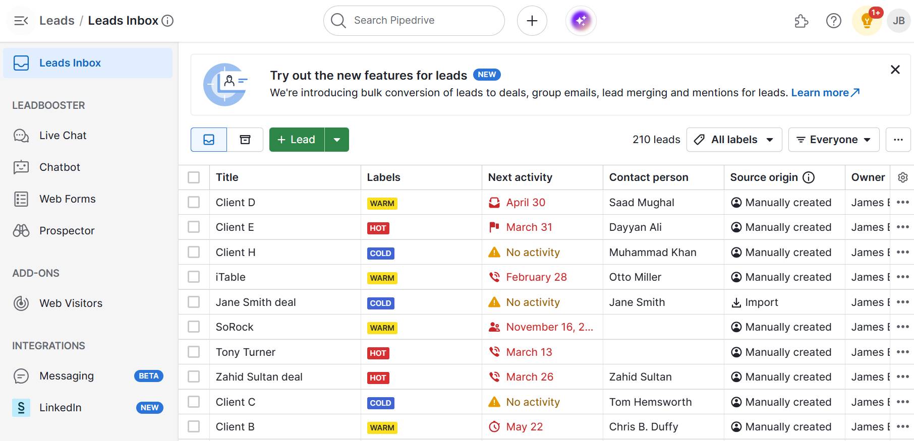This screenshot has height=441, width=914.
Task: Check the Client C row checkbox
Action: point(194,402)
